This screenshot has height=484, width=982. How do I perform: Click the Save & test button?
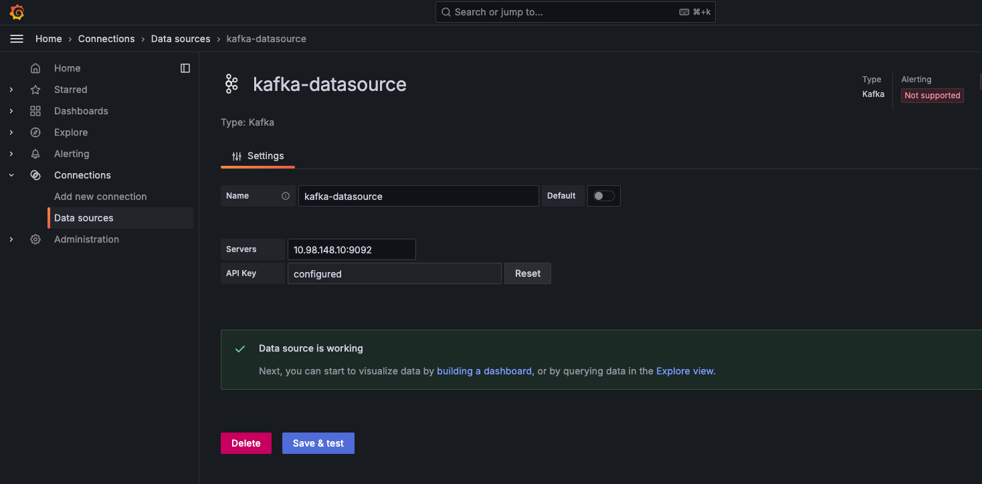tap(318, 443)
